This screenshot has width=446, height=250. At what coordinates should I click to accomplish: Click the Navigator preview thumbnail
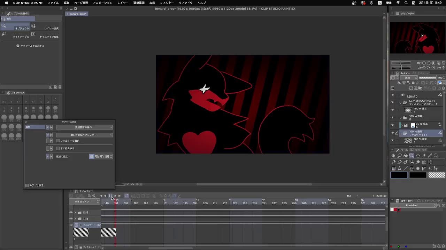418,38
